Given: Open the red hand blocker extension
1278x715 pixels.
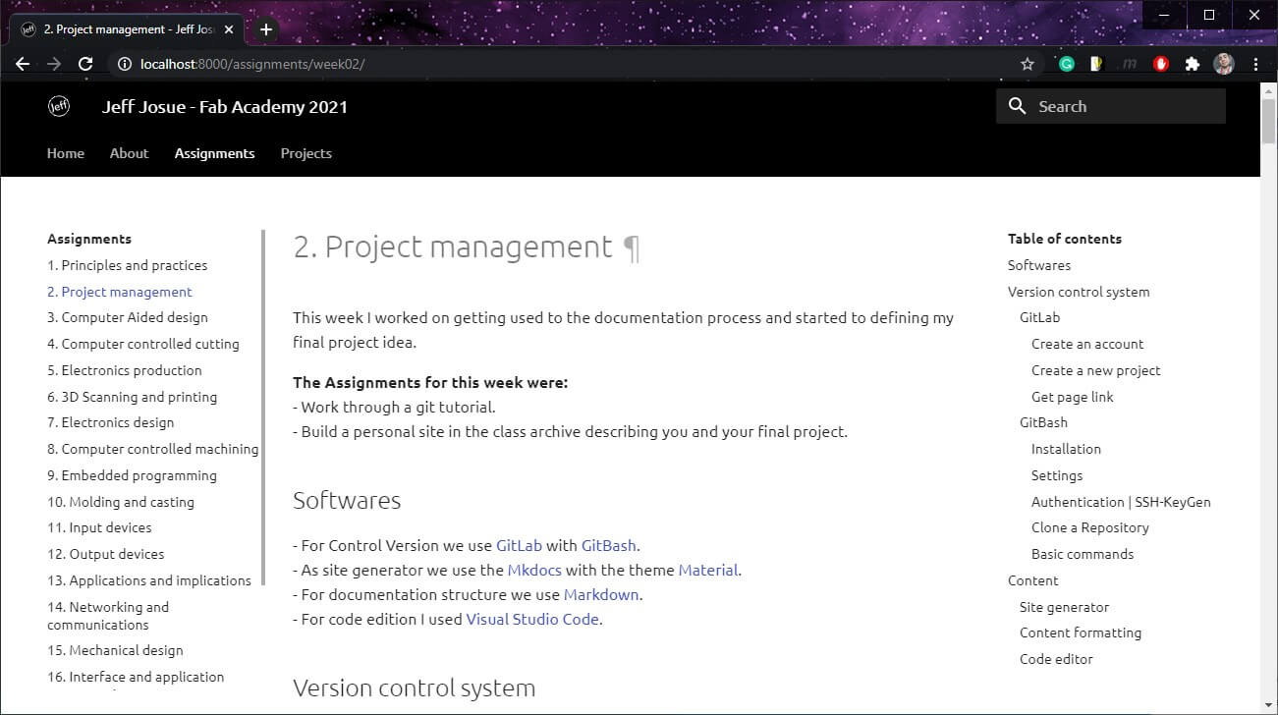Looking at the screenshot, I should coord(1161,64).
